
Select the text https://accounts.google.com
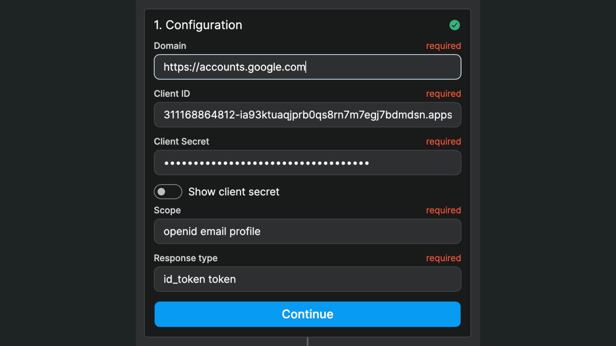[x=235, y=67]
